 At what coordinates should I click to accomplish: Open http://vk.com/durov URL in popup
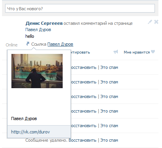30,132
